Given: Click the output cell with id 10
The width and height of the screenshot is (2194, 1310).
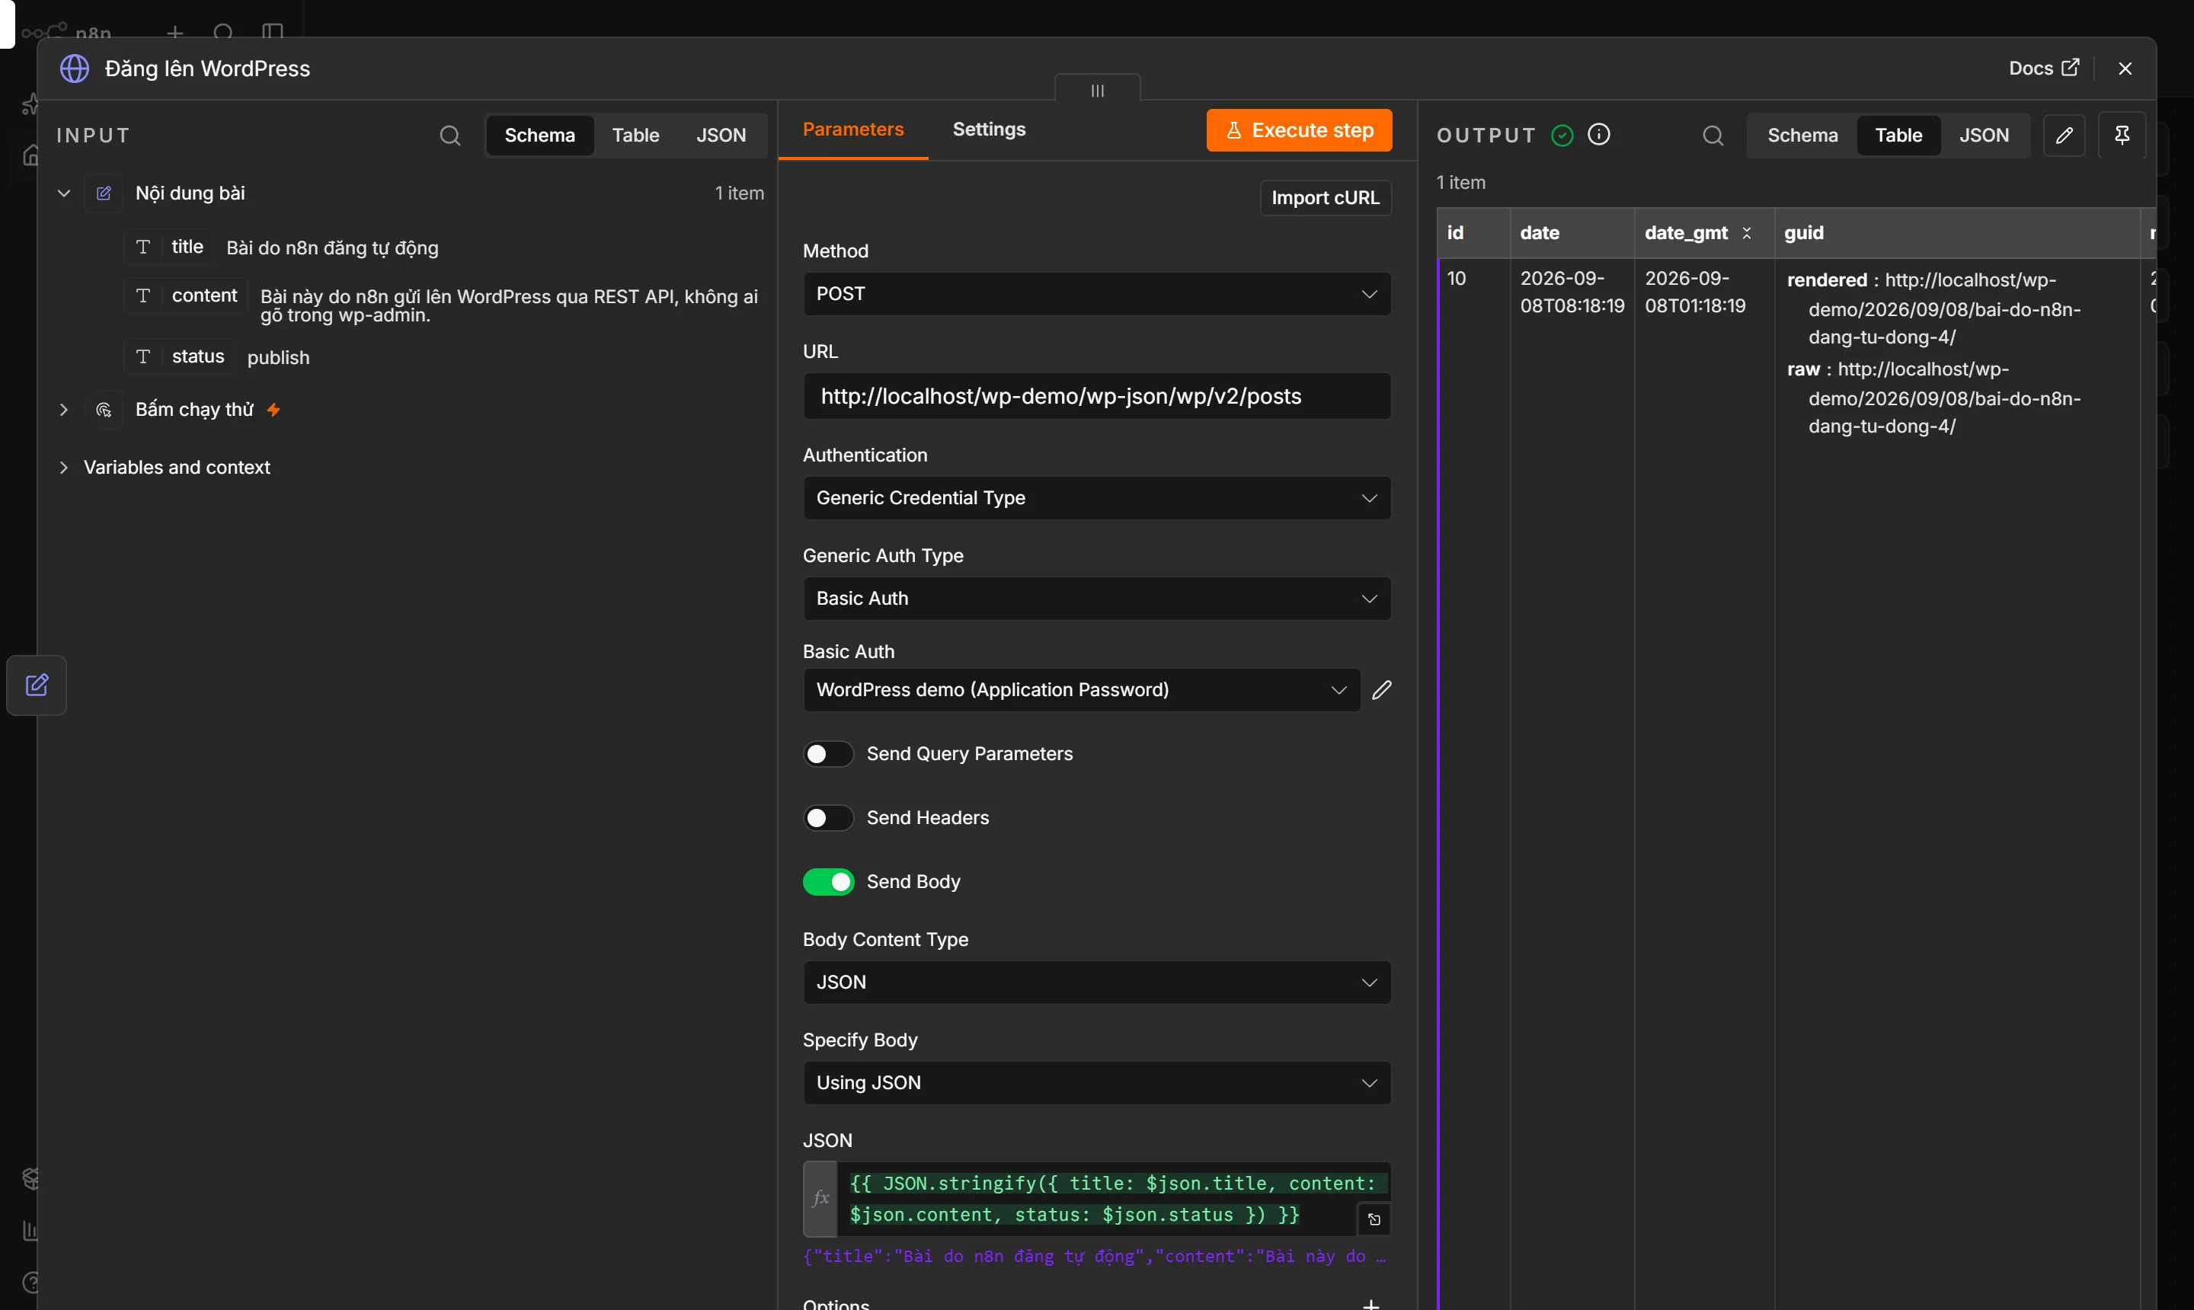Looking at the screenshot, I should [x=1456, y=279].
